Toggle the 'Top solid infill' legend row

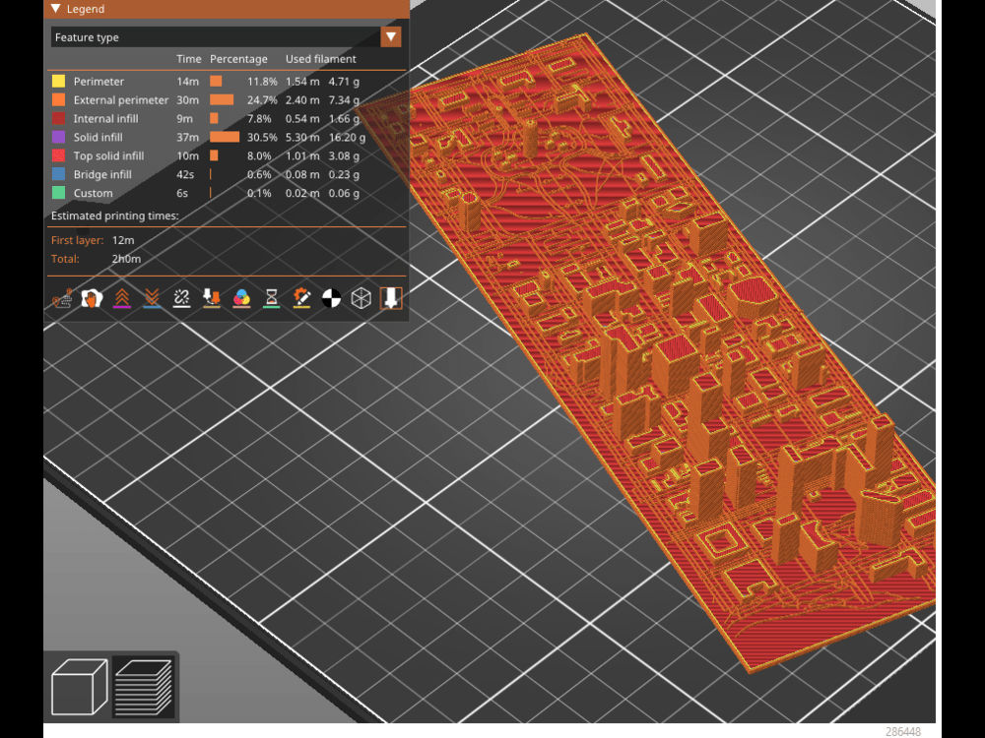pyautogui.click(x=227, y=155)
